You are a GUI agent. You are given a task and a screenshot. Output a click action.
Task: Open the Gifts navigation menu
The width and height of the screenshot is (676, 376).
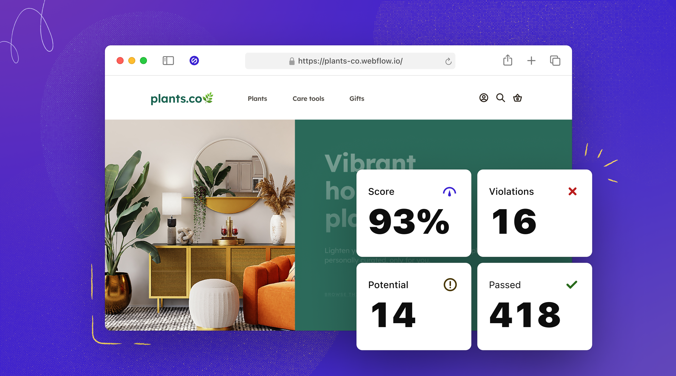[356, 98]
